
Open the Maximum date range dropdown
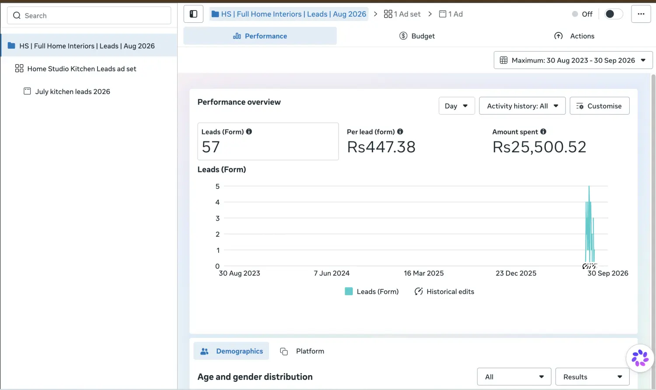(x=573, y=60)
